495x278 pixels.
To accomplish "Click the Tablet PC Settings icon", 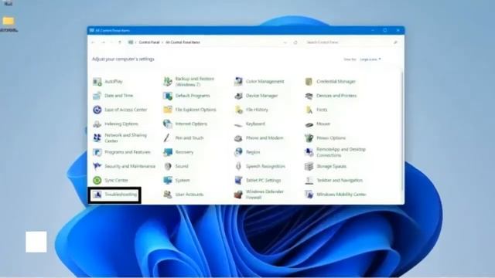I will click(x=238, y=180).
